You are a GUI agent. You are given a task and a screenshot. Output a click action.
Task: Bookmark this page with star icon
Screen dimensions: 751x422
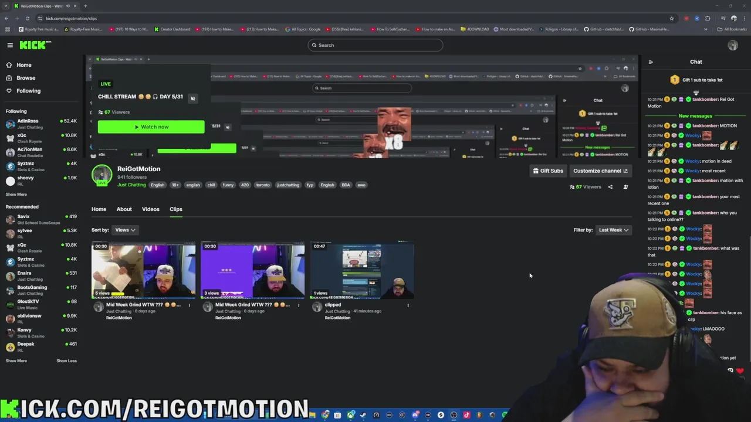pos(672,18)
